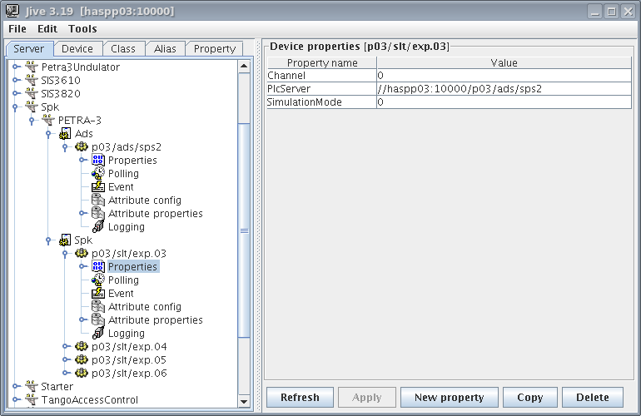Select the SimulationMode value cell
This screenshot has height=416, width=641.
pos(504,102)
